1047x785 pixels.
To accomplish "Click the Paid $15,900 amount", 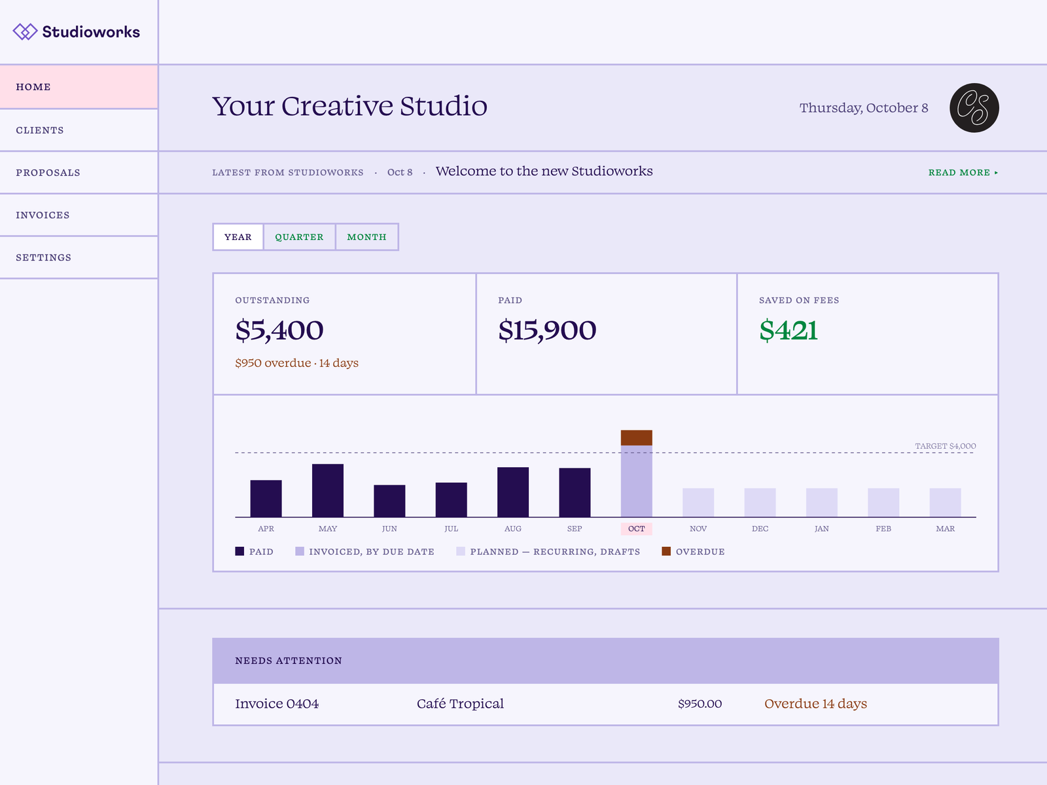I will pos(547,330).
